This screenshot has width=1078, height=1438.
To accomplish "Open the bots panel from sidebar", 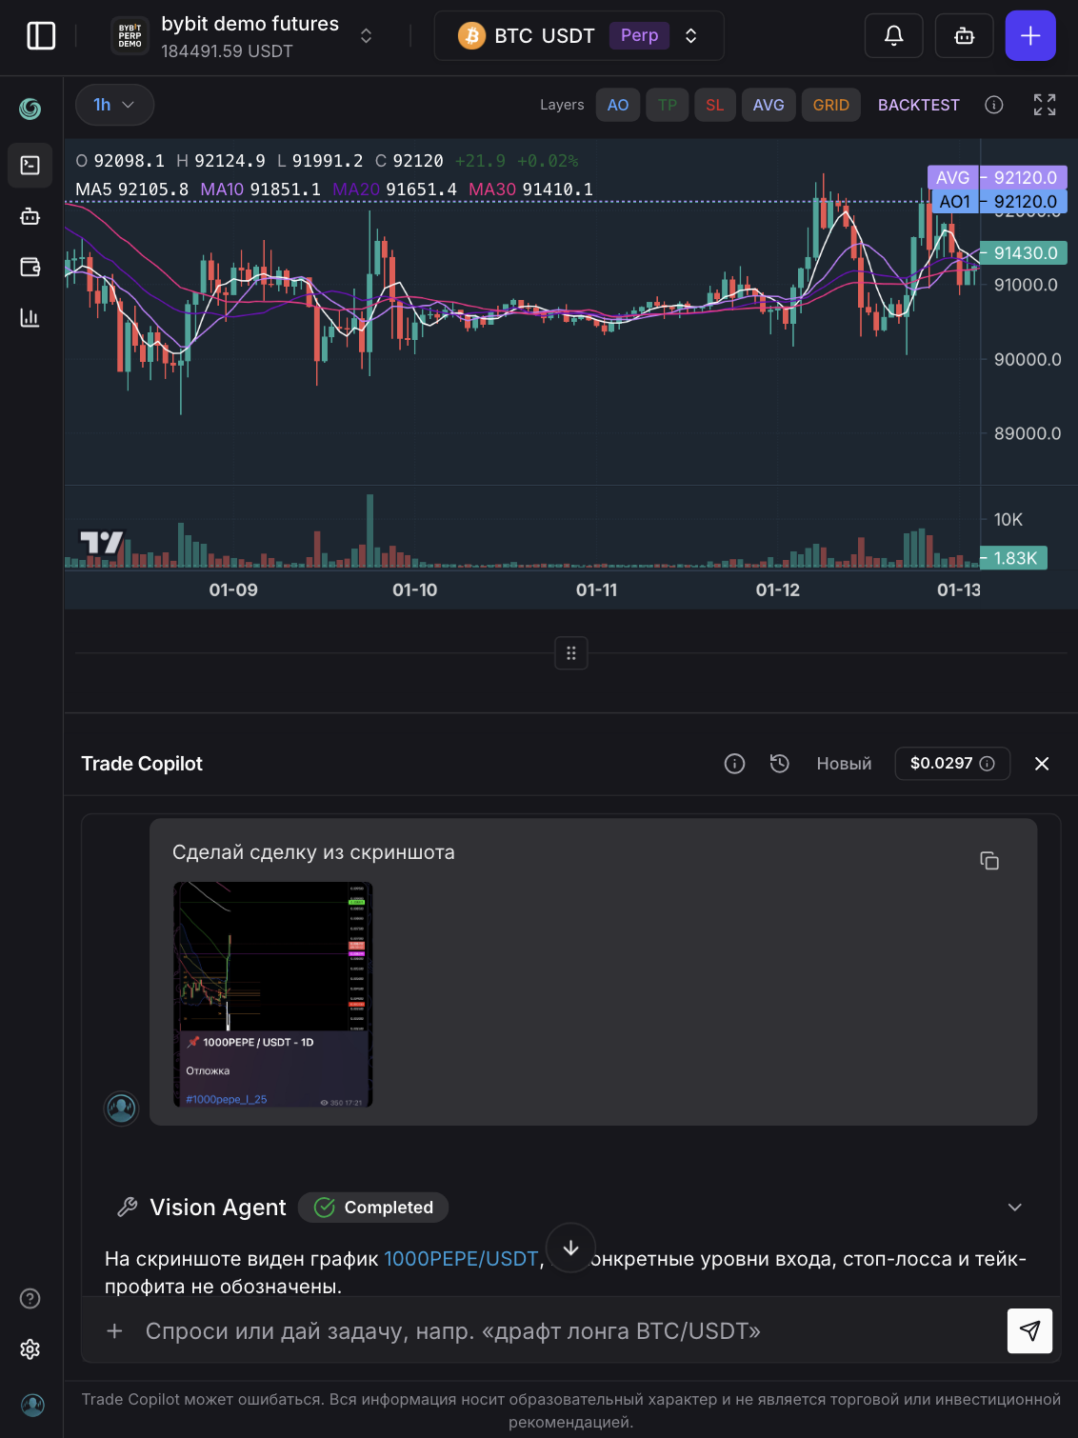I will [30, 216].
